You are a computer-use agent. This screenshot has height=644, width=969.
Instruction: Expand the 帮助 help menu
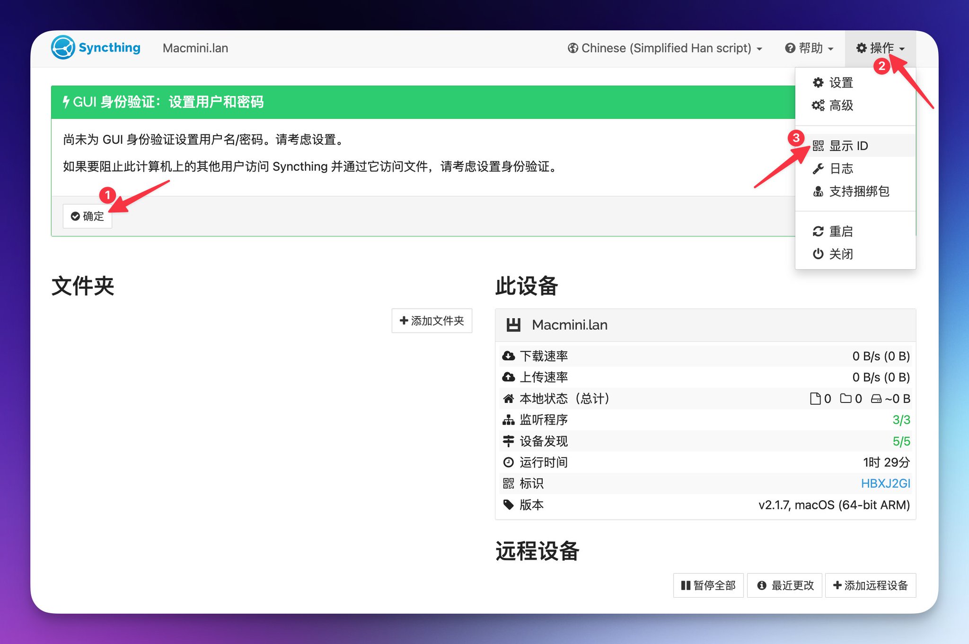[810, 48]
